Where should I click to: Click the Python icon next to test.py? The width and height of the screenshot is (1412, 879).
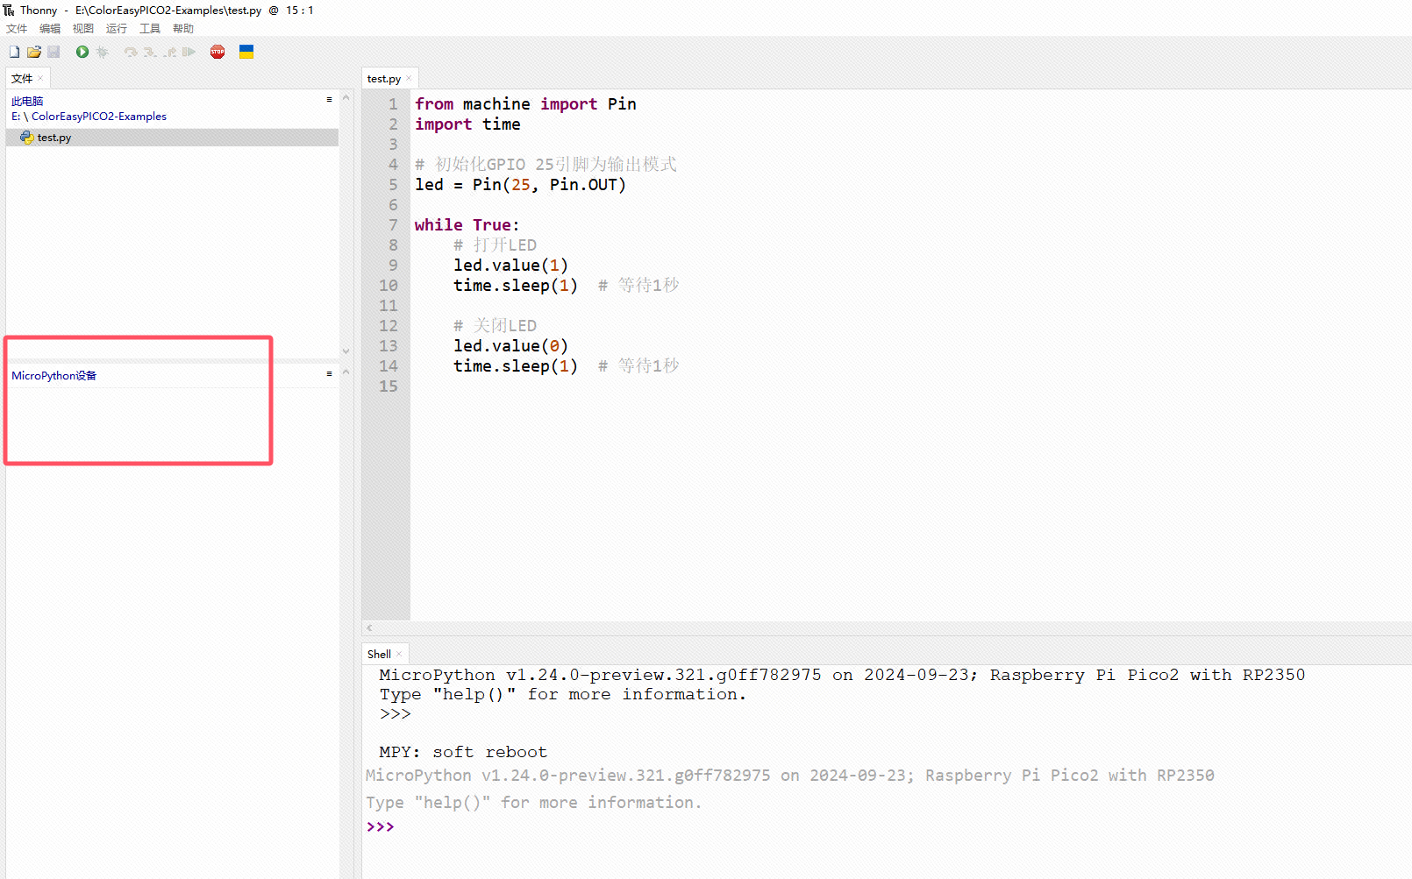26,138
